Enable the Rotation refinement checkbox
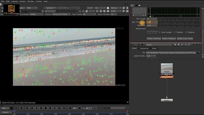Screen dimensions: 204x115 coord(186,32)
